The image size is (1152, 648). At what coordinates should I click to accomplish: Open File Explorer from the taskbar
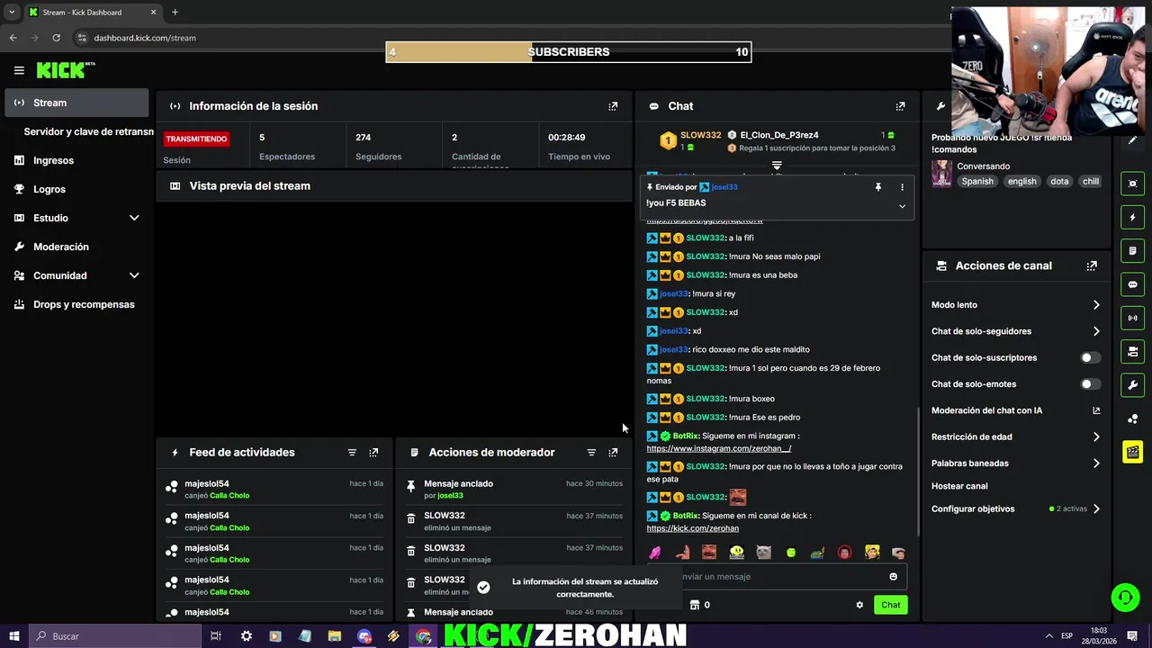[x=334, y=636]
